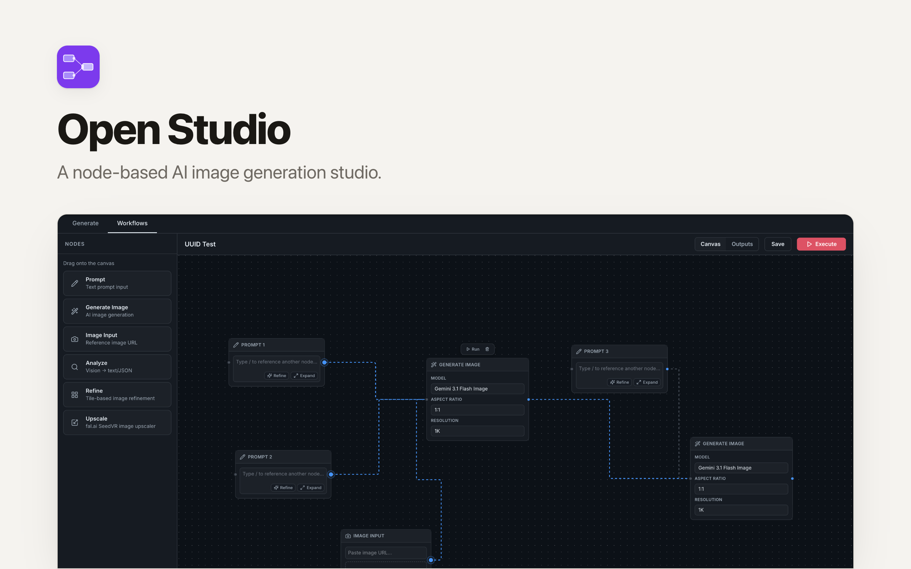Click the pencil icon in Prompt 3 header

tap(579, 351)
